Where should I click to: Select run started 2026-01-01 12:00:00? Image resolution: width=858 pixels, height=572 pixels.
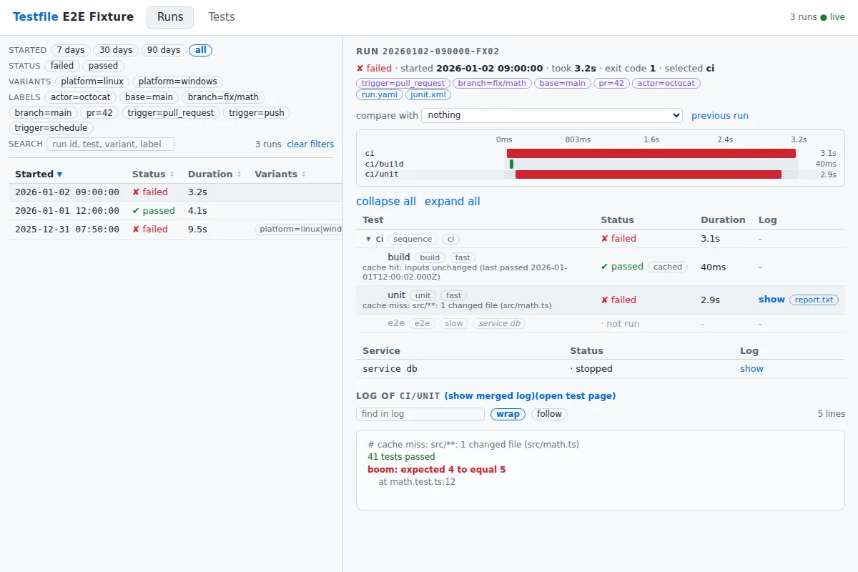tap(175, 211)
